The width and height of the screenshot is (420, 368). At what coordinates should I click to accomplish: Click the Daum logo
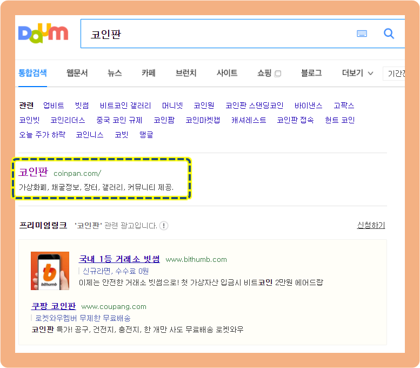coord(43,33)
